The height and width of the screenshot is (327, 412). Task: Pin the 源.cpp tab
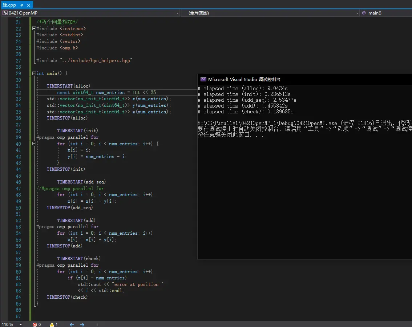(22, 5)
